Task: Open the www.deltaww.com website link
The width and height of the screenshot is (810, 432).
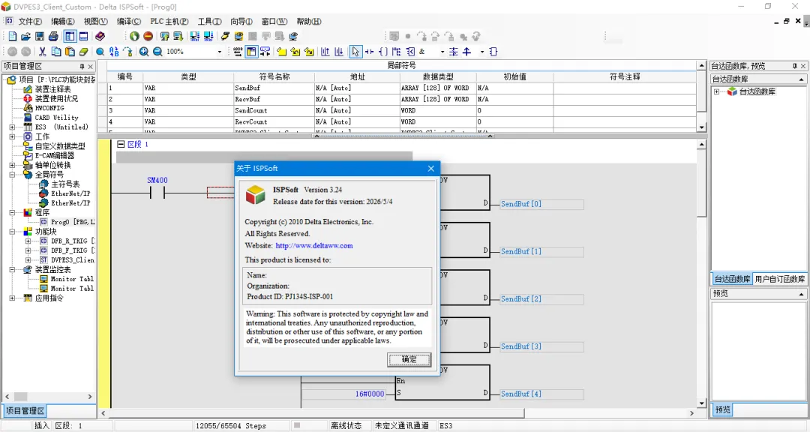Action: [x=314, y=245]
